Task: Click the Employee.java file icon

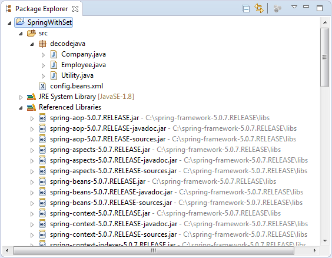Action: point(54,65)
